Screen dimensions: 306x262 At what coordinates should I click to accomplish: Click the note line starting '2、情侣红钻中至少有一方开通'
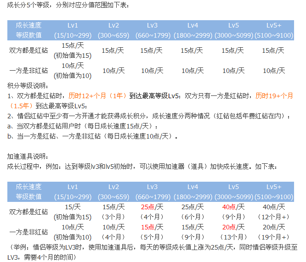pyautogui.click(x=149, y=116)
